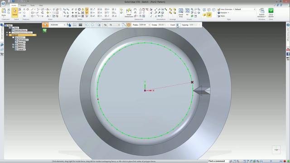This screenshot has width=290, height=163.
Task: Enable the Shaded view style icon
Action: click(204, 15)
